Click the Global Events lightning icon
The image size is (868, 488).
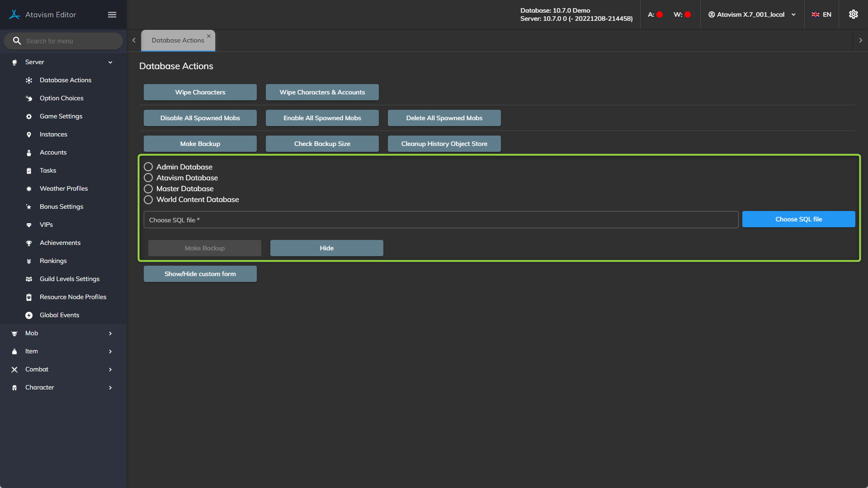click(x=29, y=315)
